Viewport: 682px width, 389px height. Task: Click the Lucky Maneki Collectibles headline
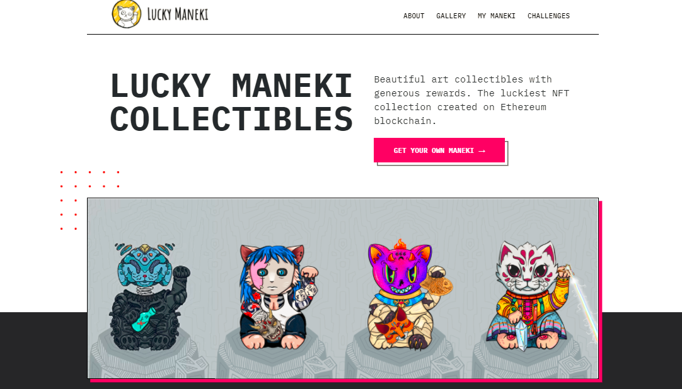click(231, 103)
